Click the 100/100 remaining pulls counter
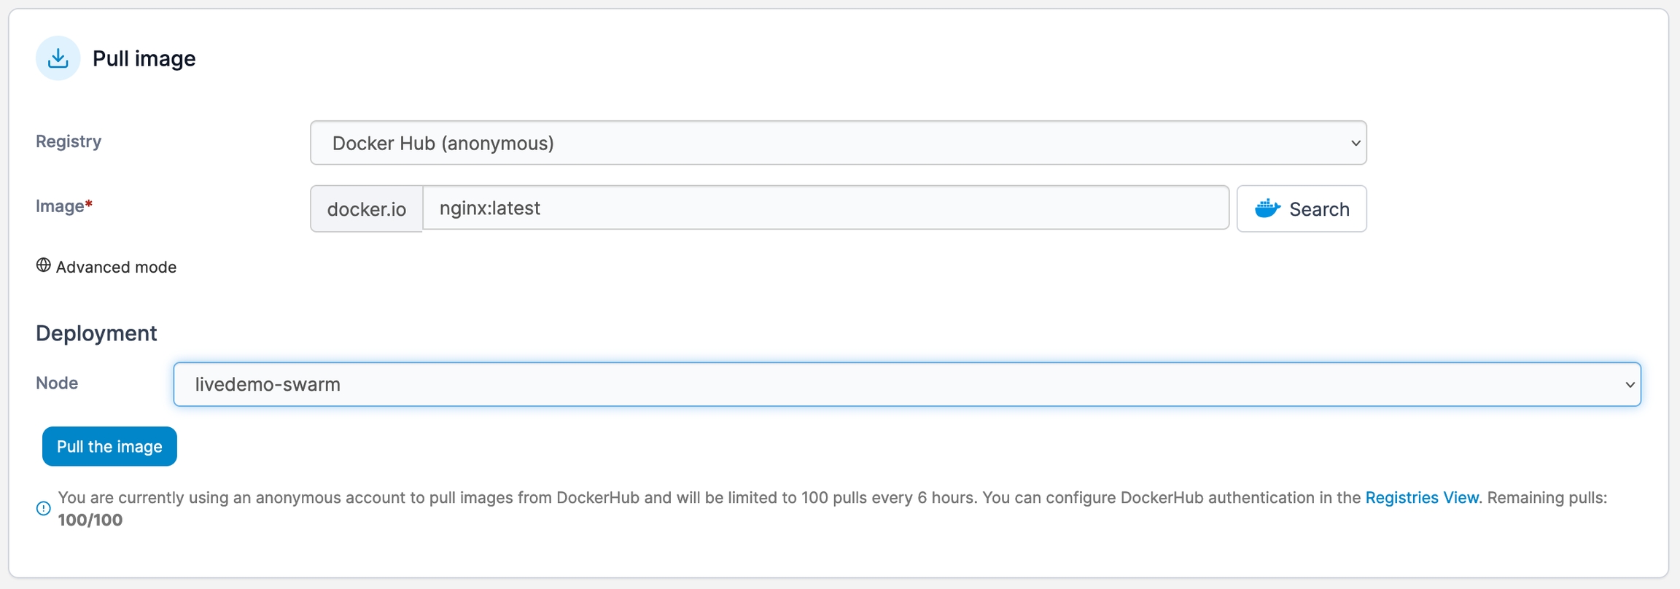 click(90, 520)
